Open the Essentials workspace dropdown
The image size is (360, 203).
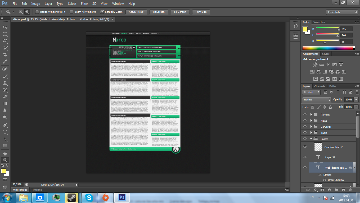click(342, 12)
